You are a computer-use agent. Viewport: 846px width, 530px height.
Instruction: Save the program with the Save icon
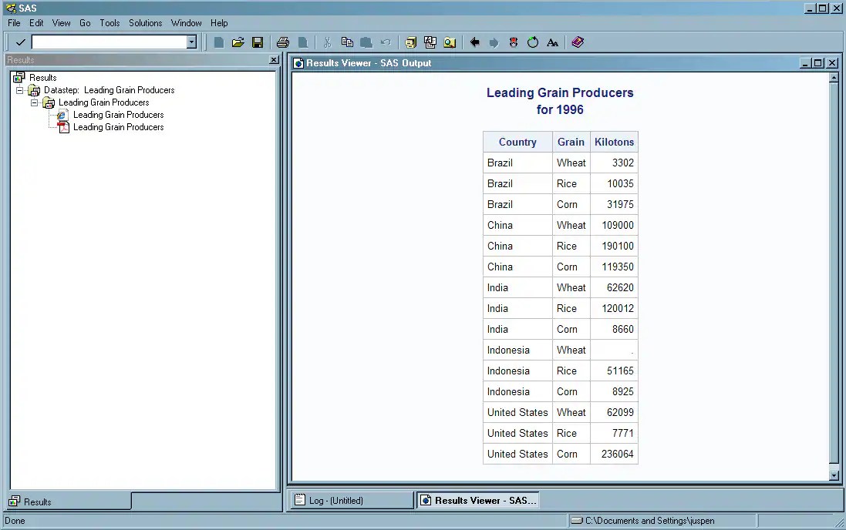tap(258, 42)
